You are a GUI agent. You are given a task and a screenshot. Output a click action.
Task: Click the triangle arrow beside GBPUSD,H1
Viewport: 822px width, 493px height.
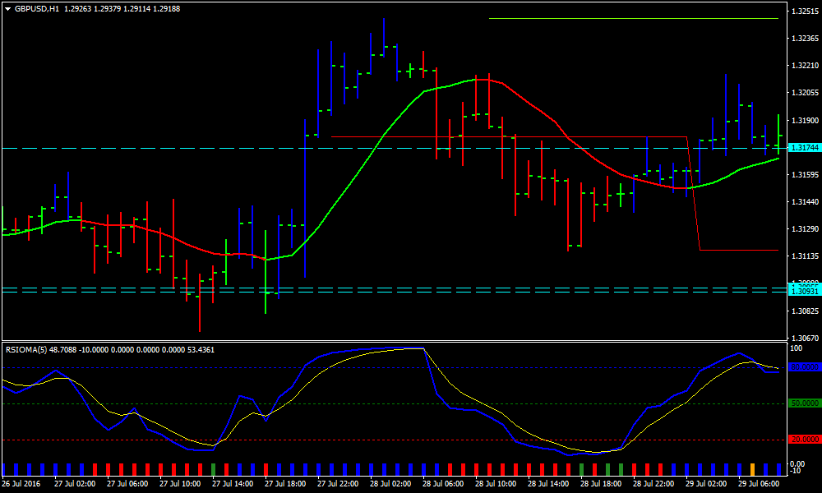[7, 8]
